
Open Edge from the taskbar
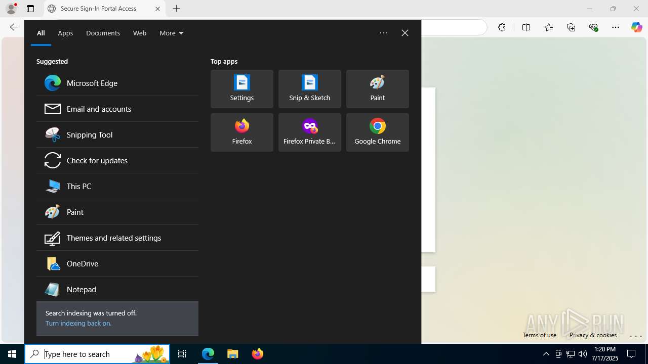(x=208, y=354)
